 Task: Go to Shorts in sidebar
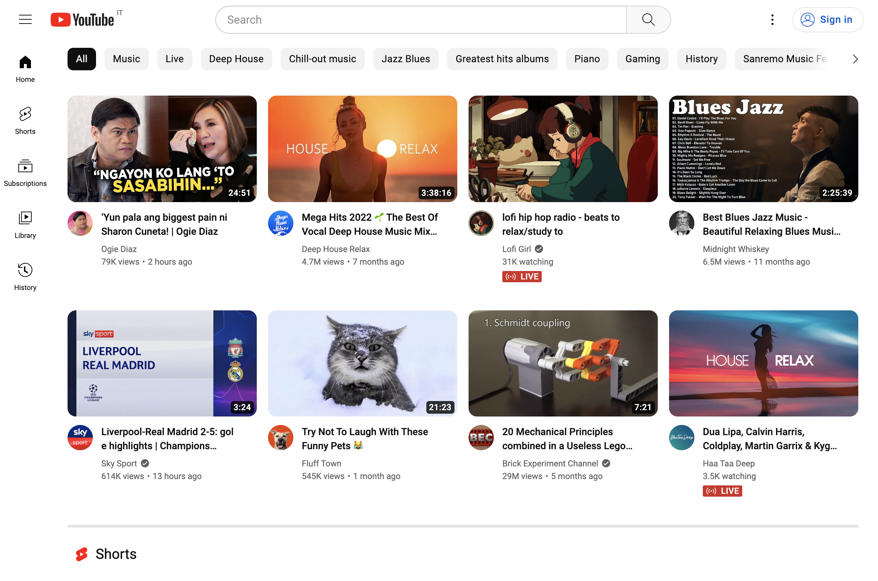point(25,121)
